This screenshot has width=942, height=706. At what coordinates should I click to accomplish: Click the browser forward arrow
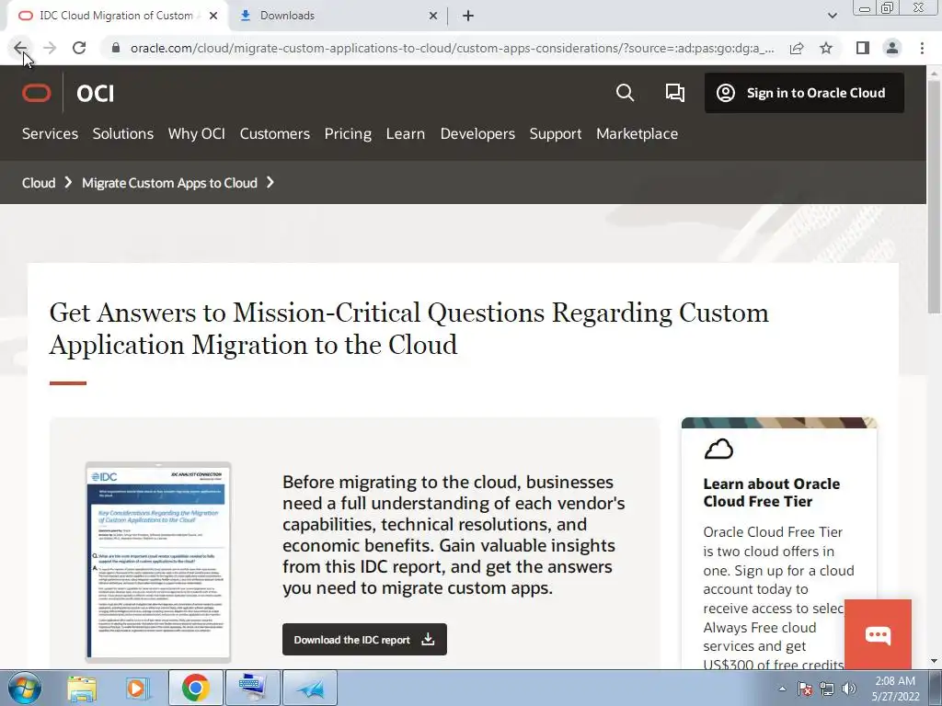[50, 48]
